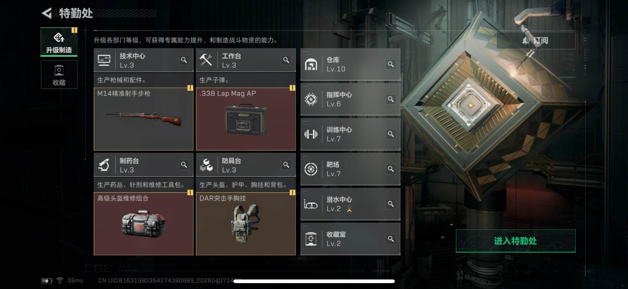
Task: Click the 潜水中心 goggles icon
Action: click(311, 204)
